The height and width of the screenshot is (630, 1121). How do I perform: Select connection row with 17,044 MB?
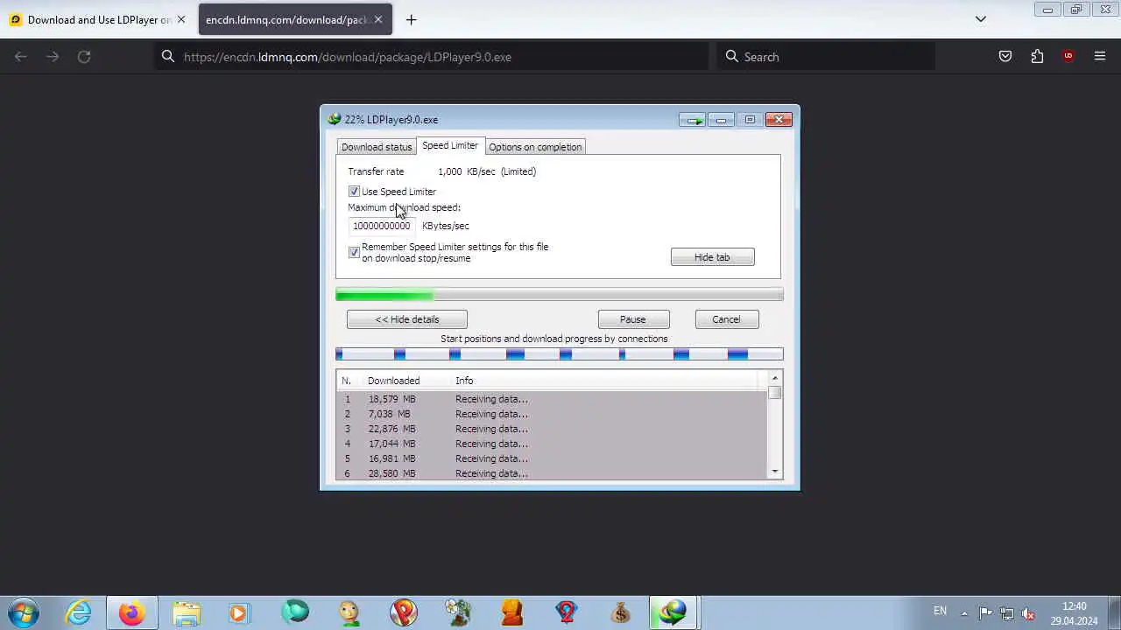[x=552, y=444]
